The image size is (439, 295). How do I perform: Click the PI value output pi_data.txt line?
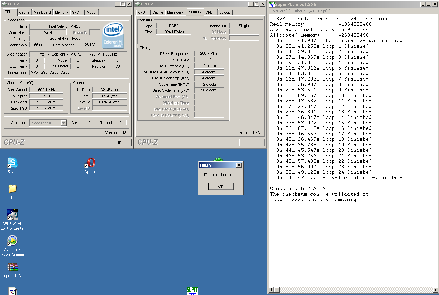click(346, 178)
